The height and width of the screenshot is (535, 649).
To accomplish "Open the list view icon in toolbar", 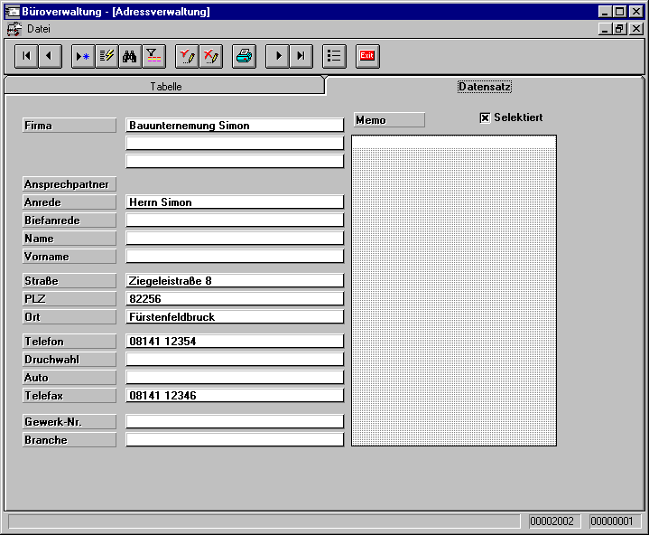I will click(334, 56).
